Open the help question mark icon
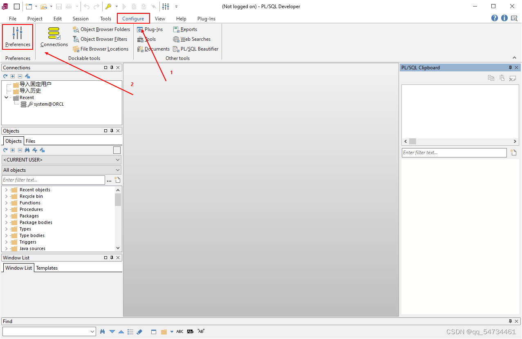This screenshot has height=339, width=522. pos(495,18)
